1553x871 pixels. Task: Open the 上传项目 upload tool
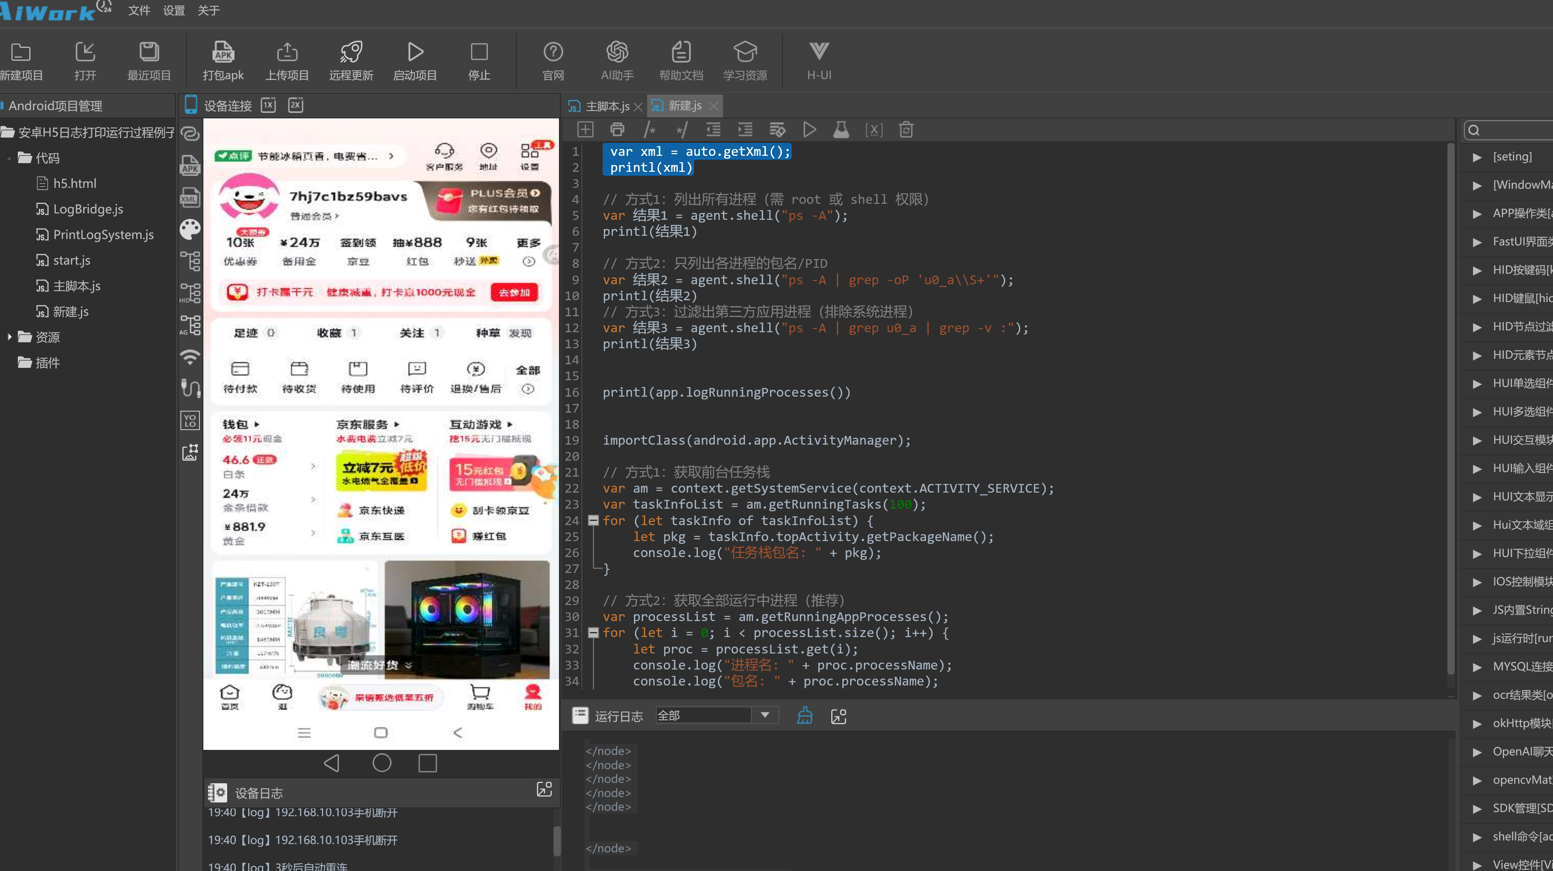(287, 60)
